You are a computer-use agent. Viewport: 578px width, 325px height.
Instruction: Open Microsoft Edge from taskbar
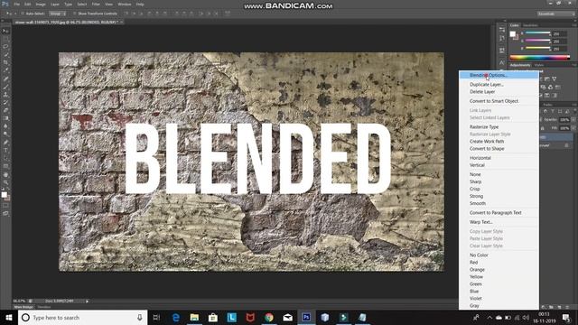click(x=176, y=317)
